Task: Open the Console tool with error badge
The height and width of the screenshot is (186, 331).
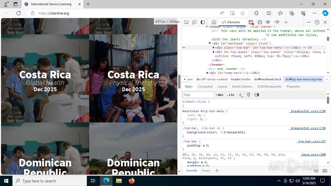Action: [x=251, y=22]
